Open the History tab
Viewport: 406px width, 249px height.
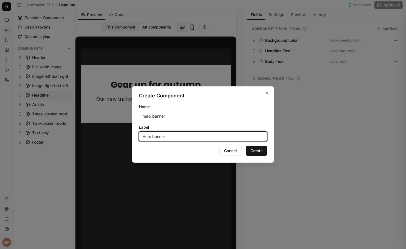click(319, 15)
